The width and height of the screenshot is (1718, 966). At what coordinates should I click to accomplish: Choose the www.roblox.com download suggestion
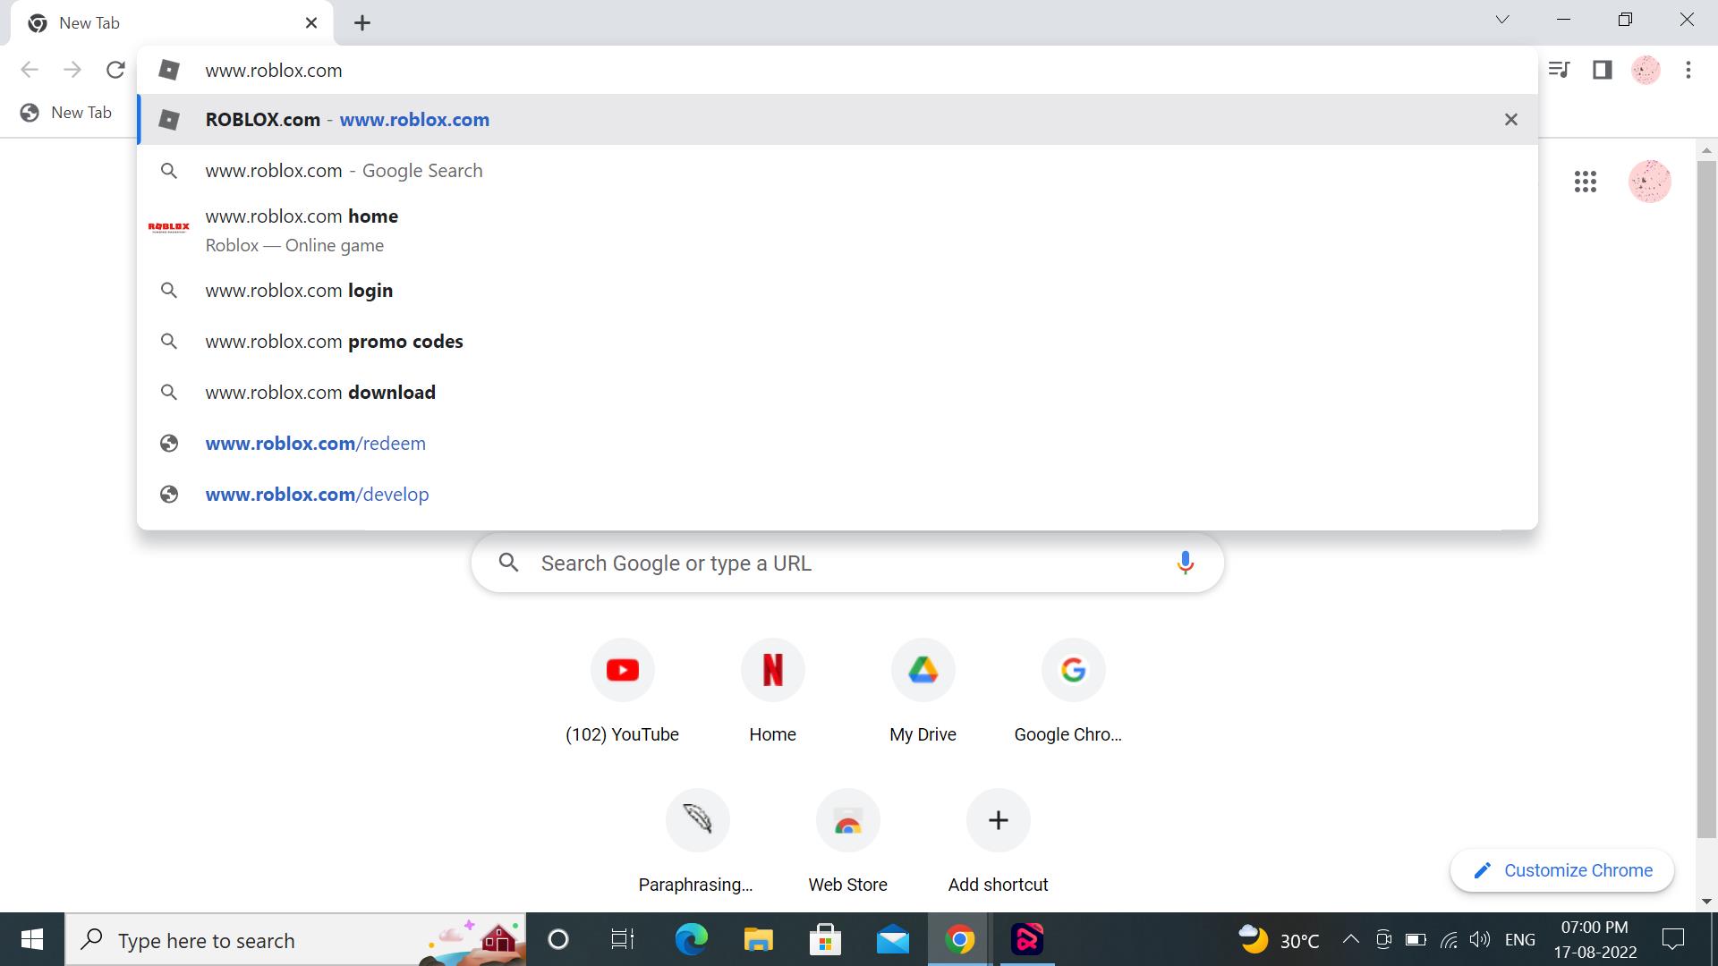coord(838,392)
